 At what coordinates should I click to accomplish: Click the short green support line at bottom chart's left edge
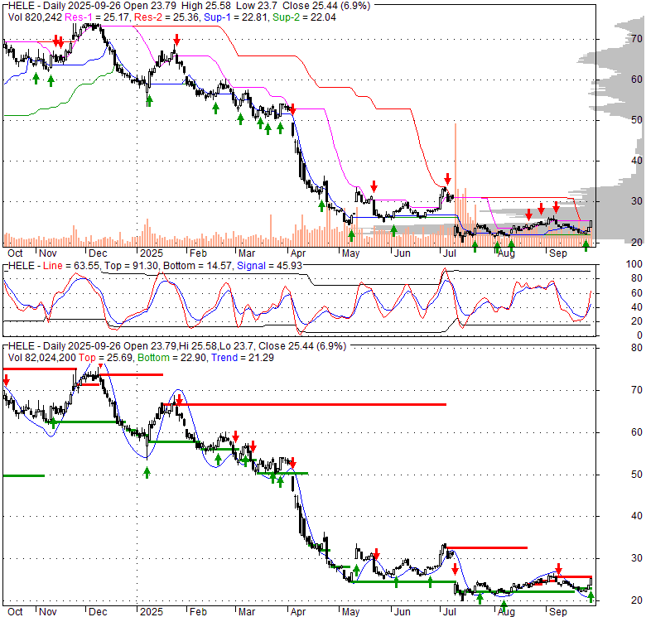tap(23, 475)
